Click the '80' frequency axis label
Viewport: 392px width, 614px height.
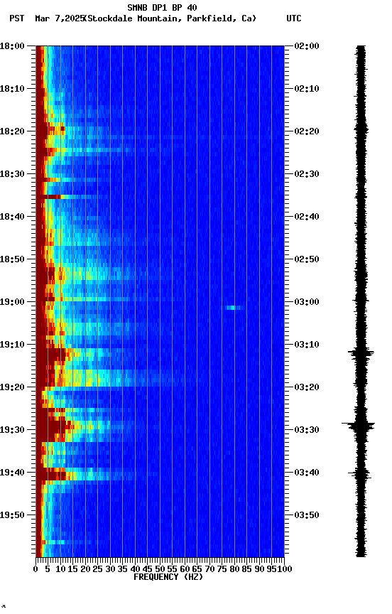pos(234,569)
